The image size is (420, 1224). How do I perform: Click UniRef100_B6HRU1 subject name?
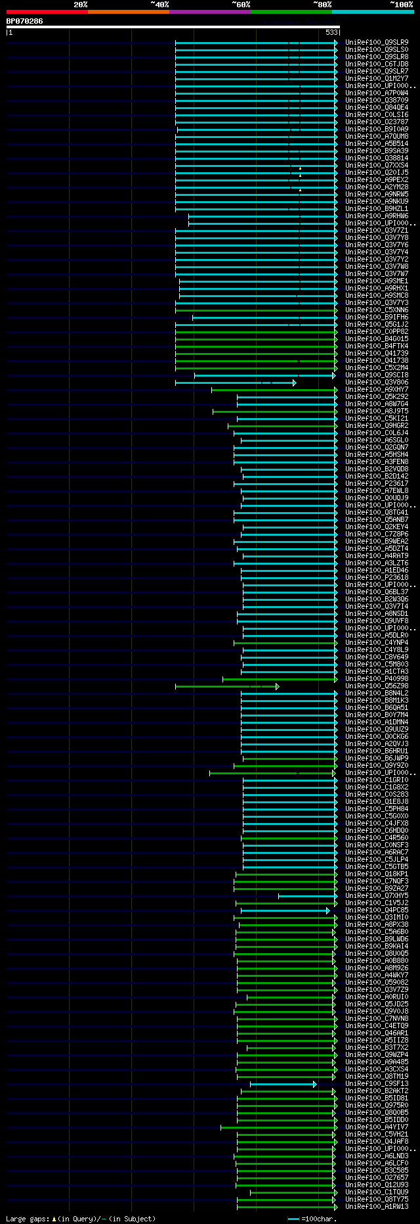(377, 751)
